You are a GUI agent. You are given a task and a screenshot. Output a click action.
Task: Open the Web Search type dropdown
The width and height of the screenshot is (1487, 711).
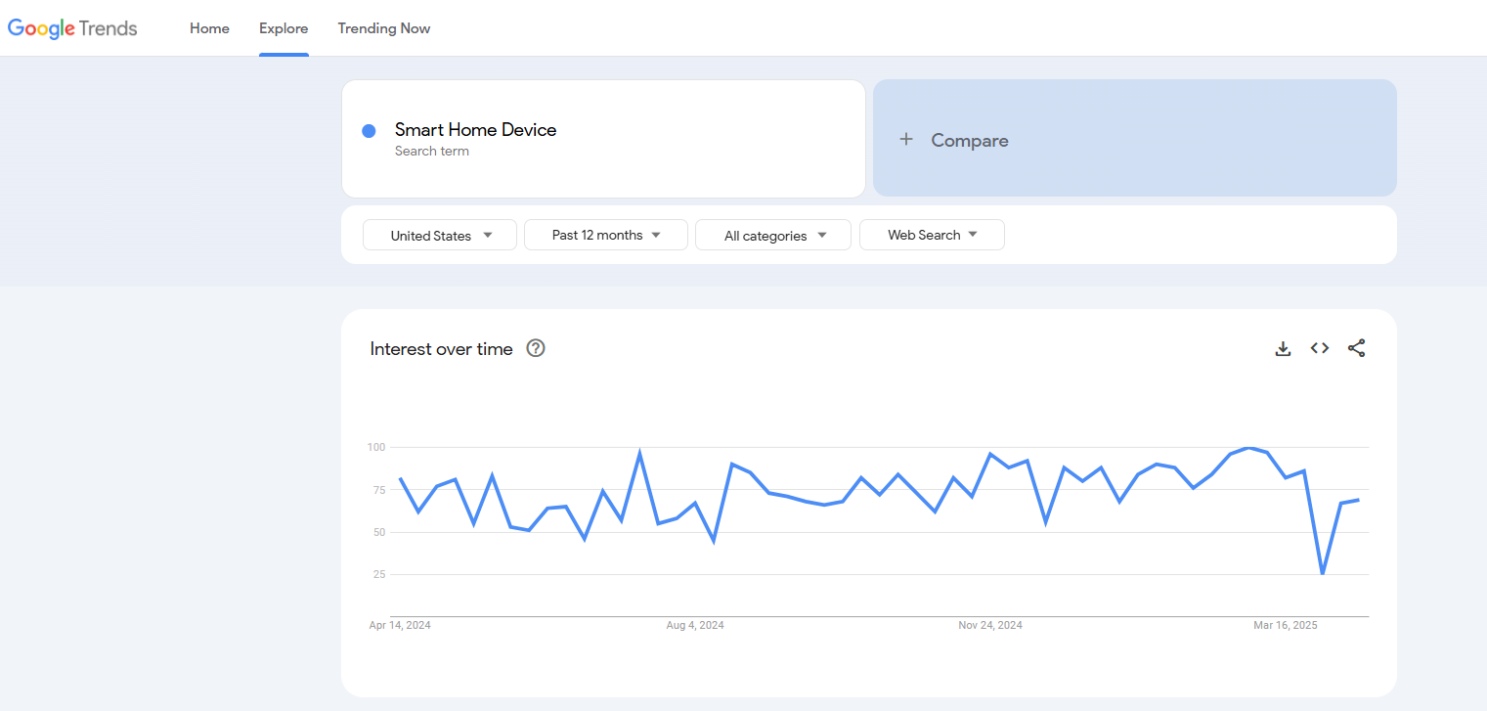point(932,235)
